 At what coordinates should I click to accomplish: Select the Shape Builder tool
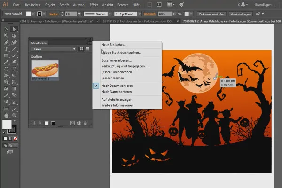pyautogui.click(x=6, y=82)
